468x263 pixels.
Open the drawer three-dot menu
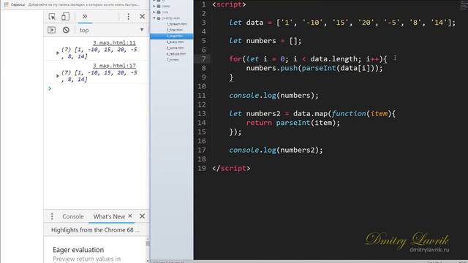pyautogui.click(x=52, y=216)
